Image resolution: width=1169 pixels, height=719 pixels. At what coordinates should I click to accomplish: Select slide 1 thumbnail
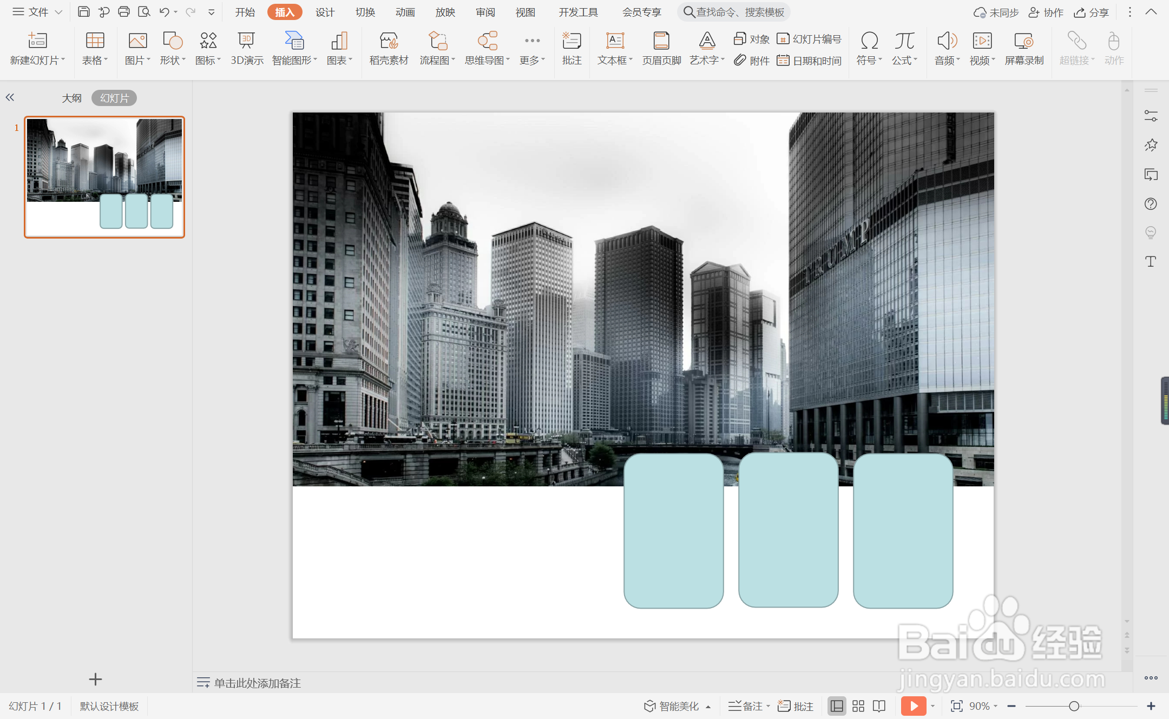click(x=104, y=177)
